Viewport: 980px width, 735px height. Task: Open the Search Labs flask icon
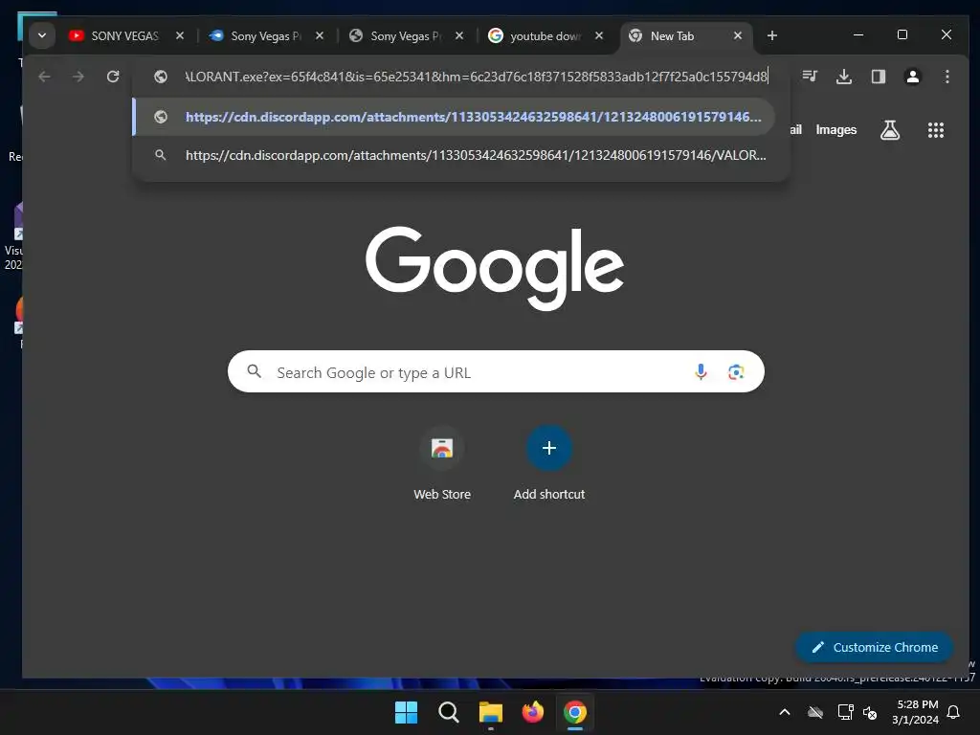tap(889, 130)
